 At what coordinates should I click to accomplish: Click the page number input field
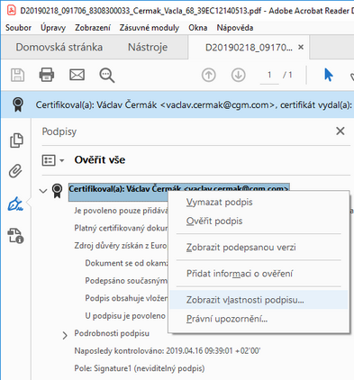coord(269,75)
